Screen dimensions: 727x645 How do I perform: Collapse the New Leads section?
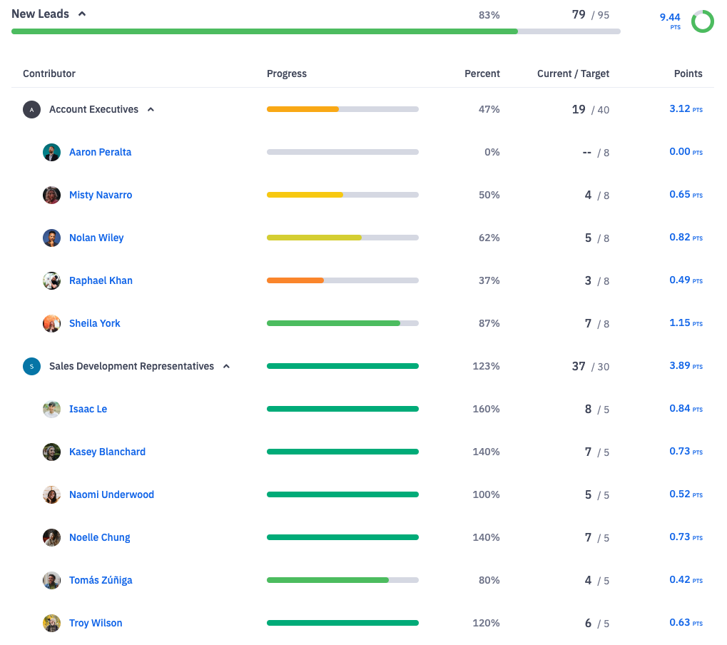(x=82, y=14)
